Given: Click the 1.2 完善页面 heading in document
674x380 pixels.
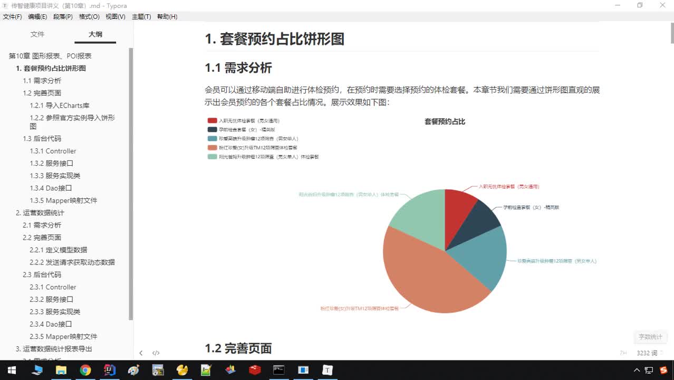Looking at the screenshot, I should 238,348.
